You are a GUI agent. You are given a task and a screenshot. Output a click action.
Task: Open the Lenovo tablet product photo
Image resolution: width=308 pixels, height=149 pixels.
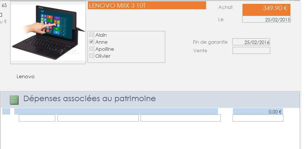point(48,33)
